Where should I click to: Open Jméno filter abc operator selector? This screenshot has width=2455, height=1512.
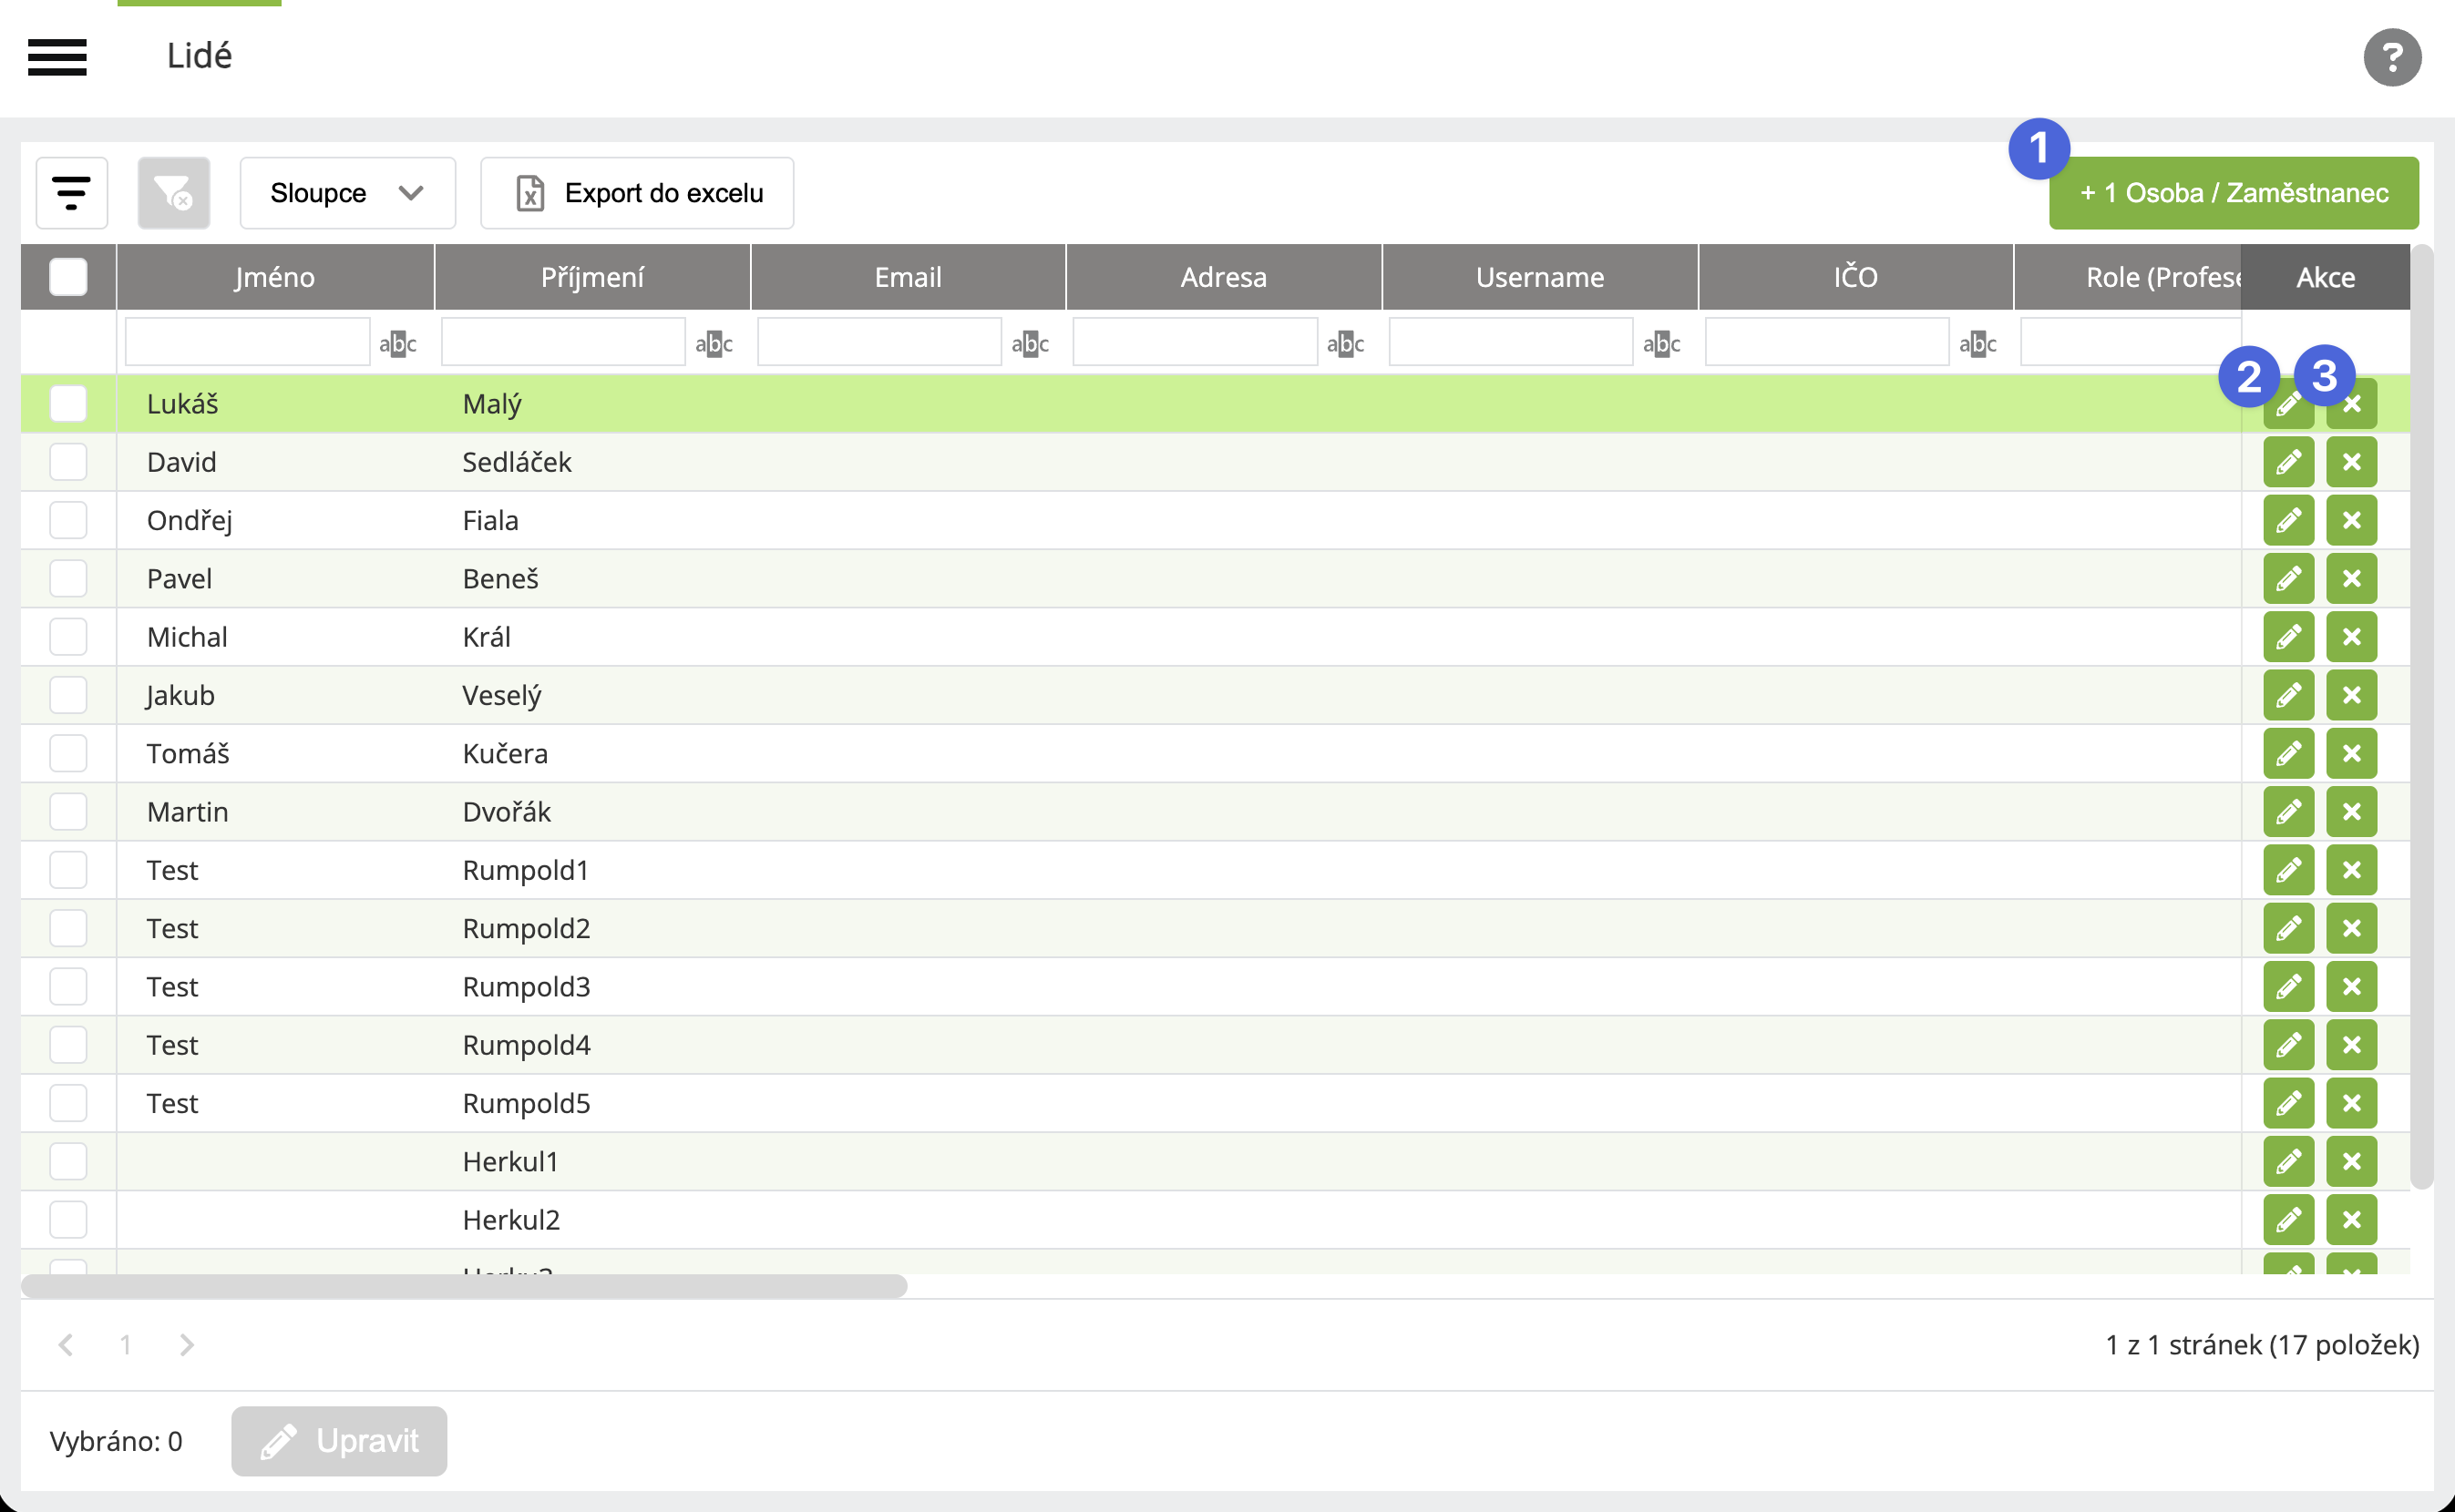[x=397, y=344]
